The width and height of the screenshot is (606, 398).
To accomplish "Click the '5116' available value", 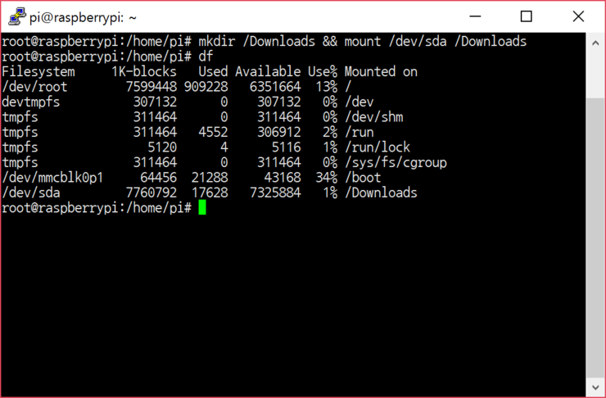I will click(286, 147).
